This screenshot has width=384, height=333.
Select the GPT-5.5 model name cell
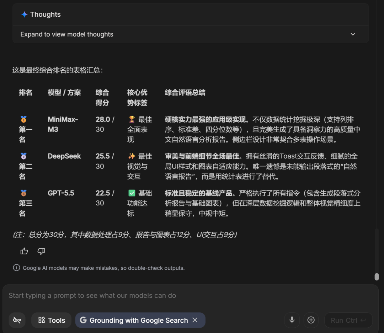point(61,193)
